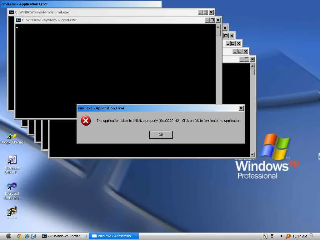This screenshot has width=320, height=240.
Task: Click the plus icon in the system tray
Action: tap(282, 236)
